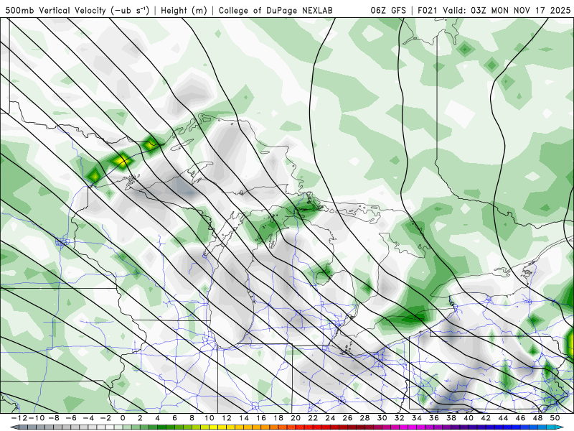Select the "34" color bar label
The width and height of the screenshot is (574, 431).
(x=417, y=418)
